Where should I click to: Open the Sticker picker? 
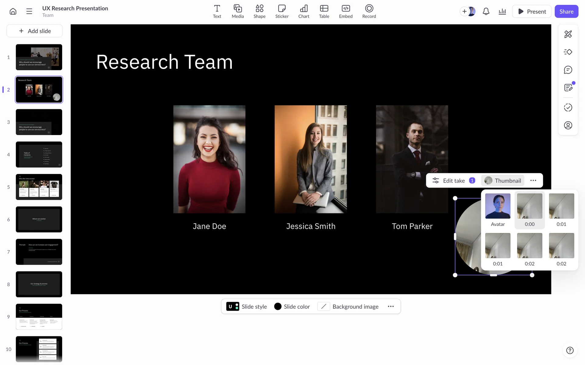(282, 11)
